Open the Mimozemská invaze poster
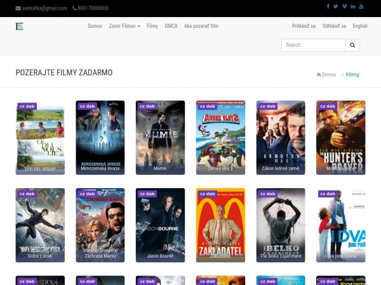The width and height of the screenshot is (381, 285). 100,137
